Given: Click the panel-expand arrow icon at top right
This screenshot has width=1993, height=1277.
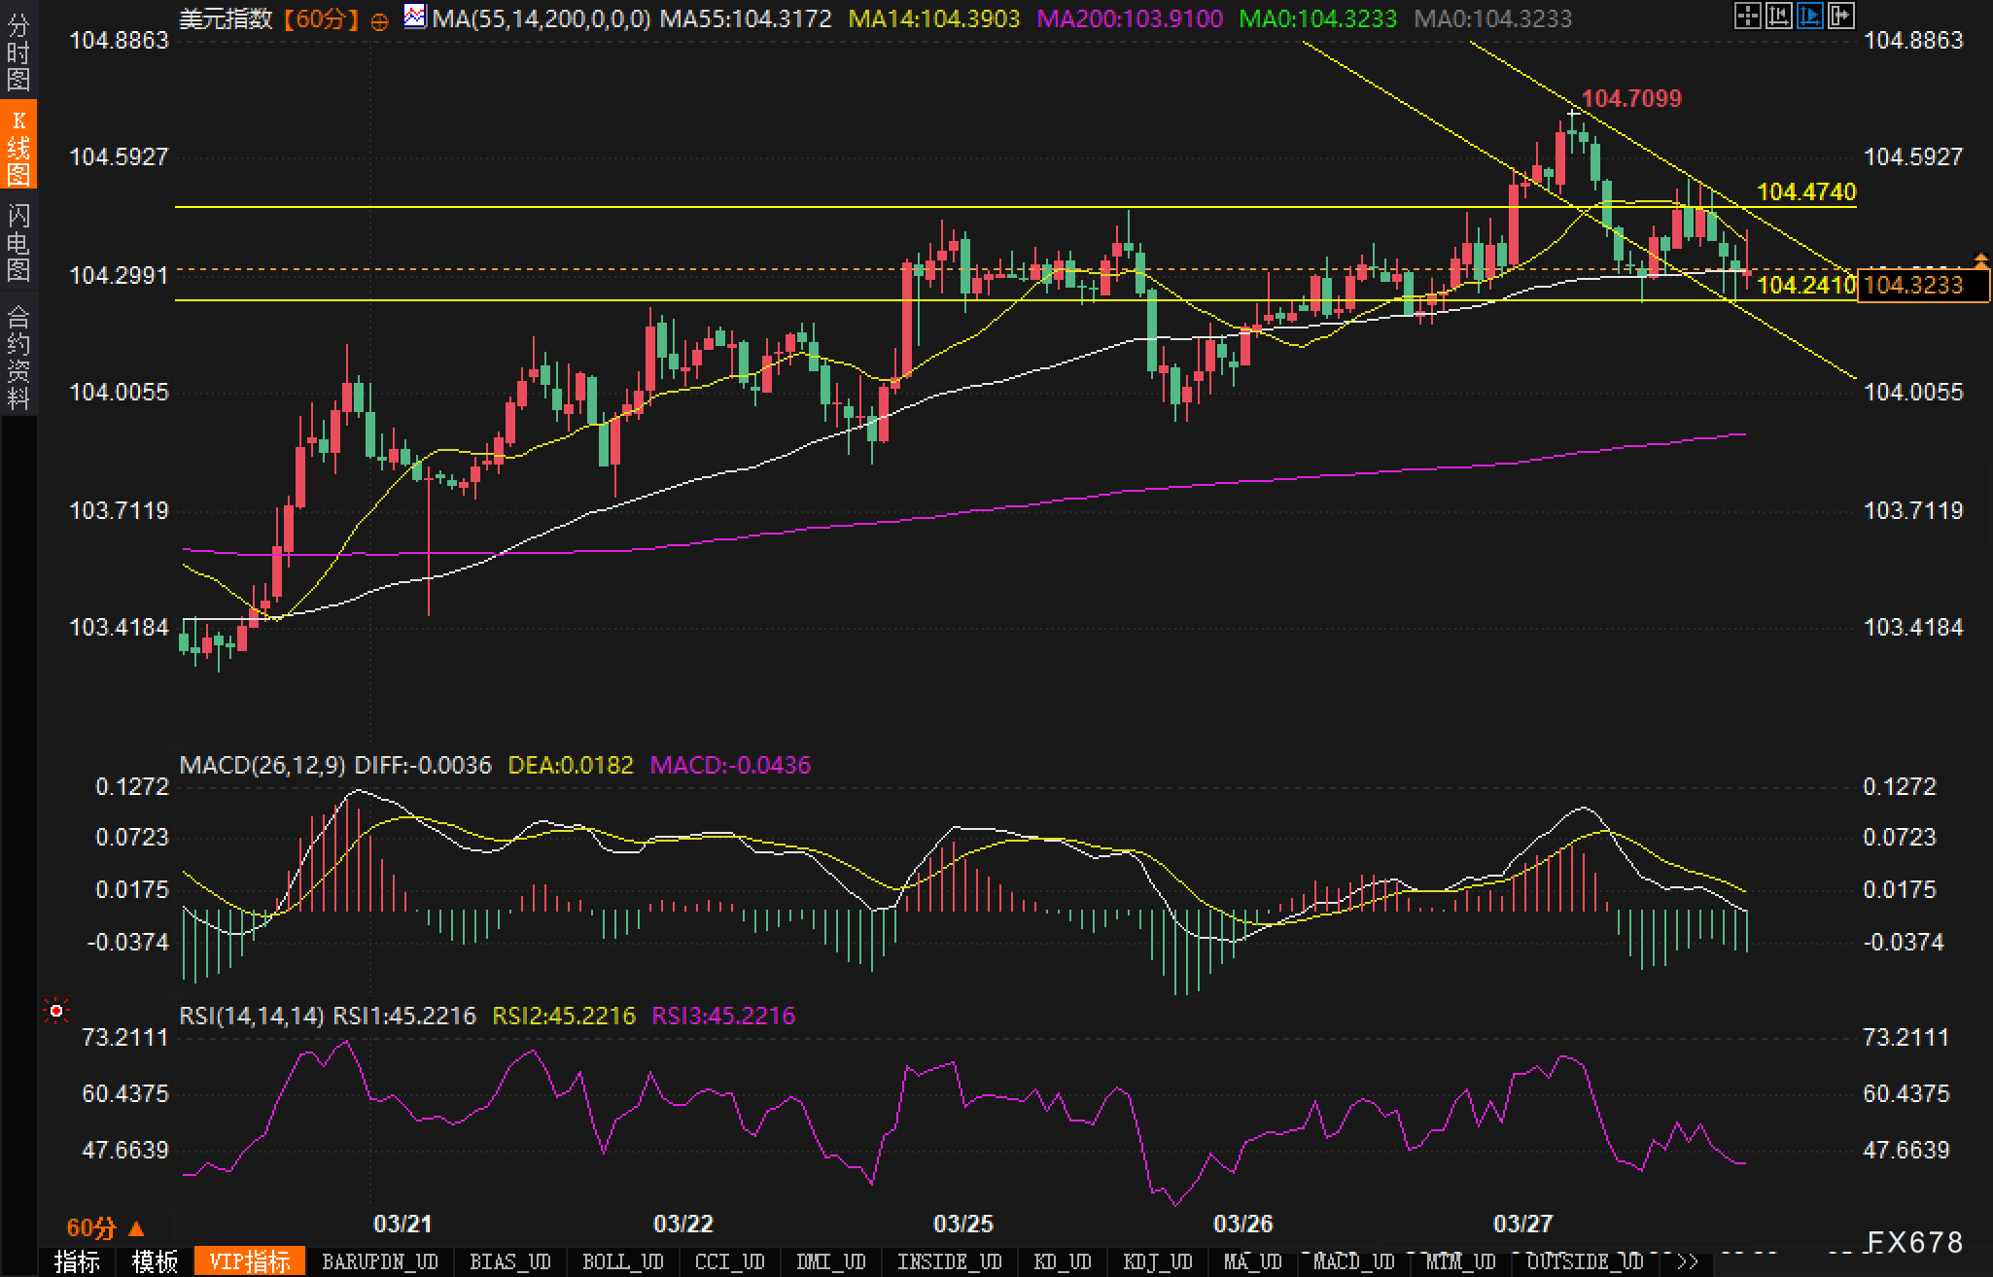Looking at the screenshot, I should click(1840, 17).
